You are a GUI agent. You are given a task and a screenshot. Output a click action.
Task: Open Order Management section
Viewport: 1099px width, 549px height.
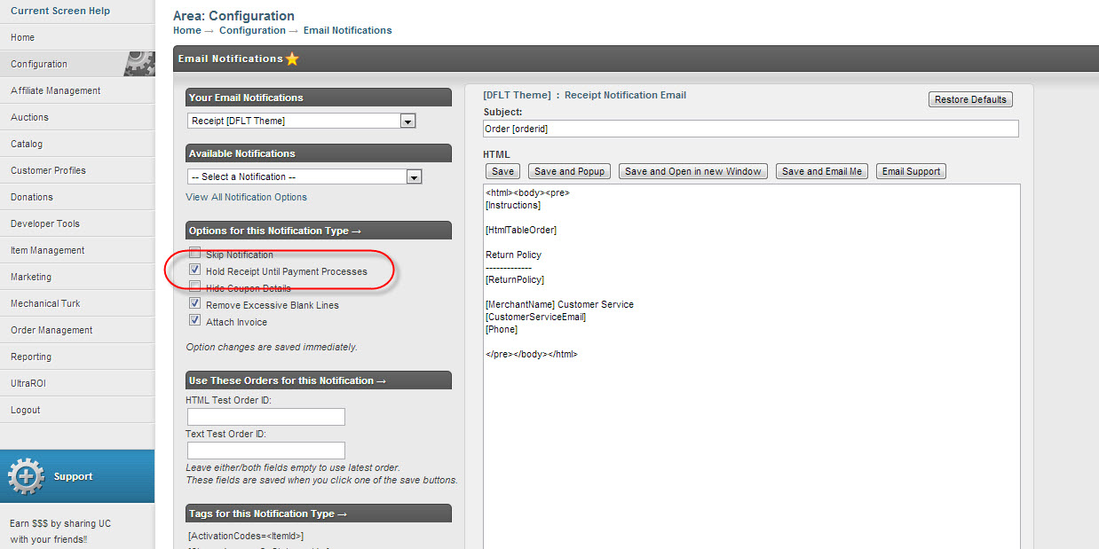tap(77, 330)
